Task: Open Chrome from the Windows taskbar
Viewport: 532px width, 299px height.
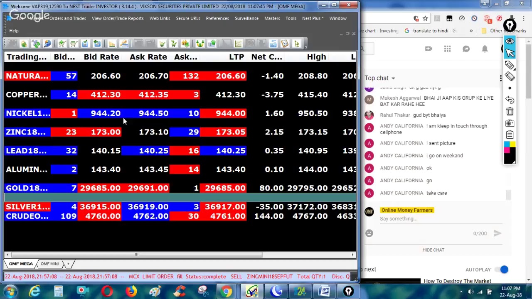Action: [x=227, y=292]
